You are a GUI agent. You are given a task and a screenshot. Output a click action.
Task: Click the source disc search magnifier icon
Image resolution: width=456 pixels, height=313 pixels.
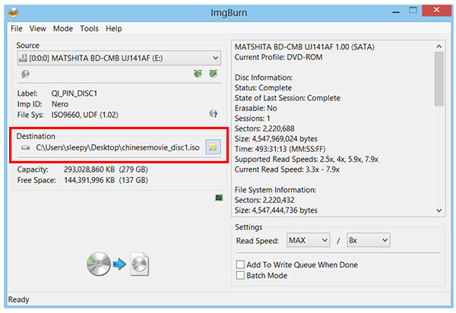tap(25, 74)
